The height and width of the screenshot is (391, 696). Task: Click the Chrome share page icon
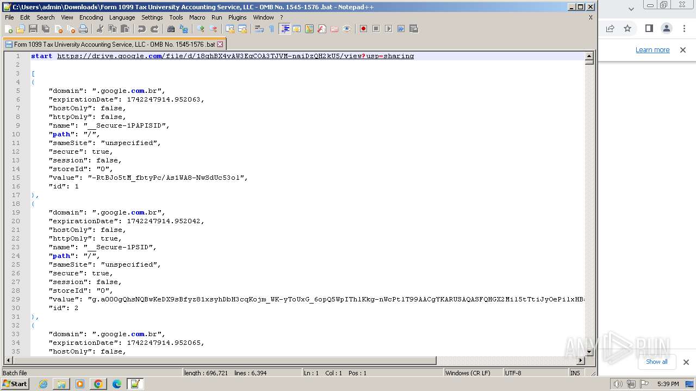coord(610,28)
